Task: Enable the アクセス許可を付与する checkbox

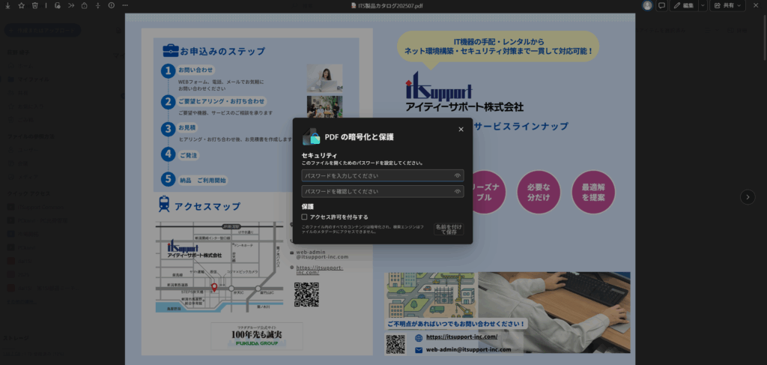Action: (x=305, y=217)
